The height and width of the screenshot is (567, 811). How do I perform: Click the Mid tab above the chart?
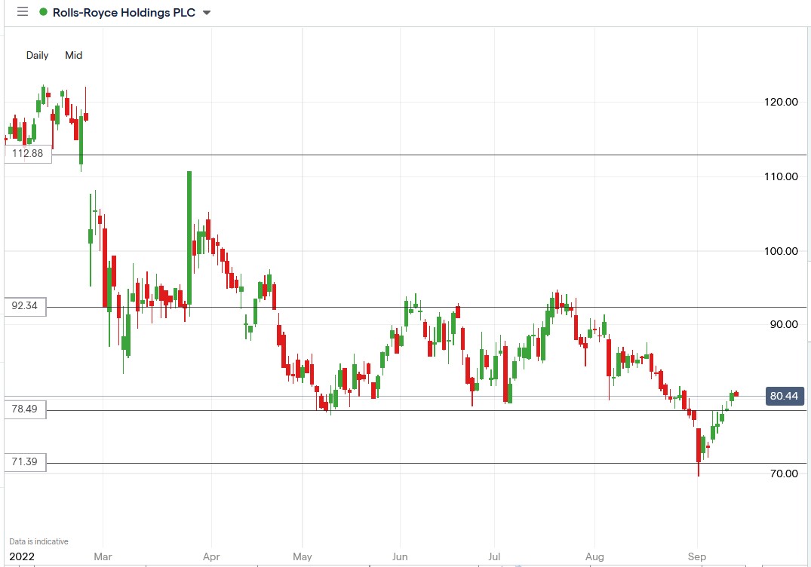[x=73, y=55]
